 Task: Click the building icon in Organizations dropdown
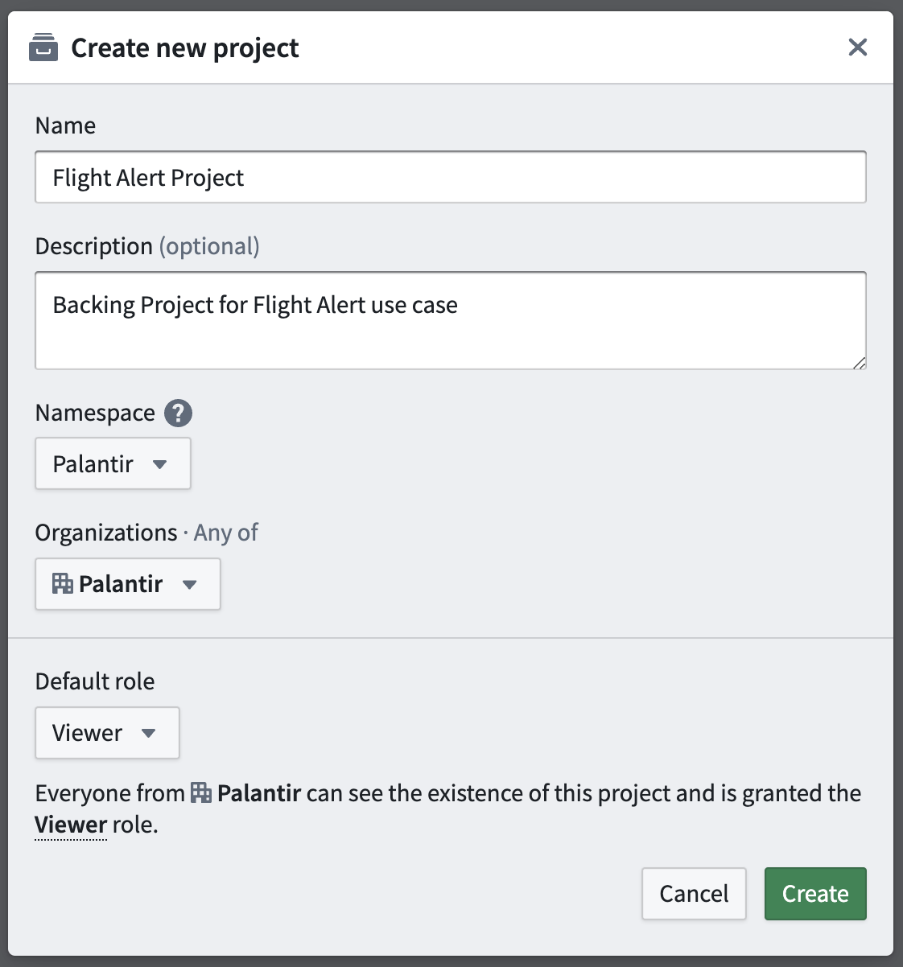[63, 583]
